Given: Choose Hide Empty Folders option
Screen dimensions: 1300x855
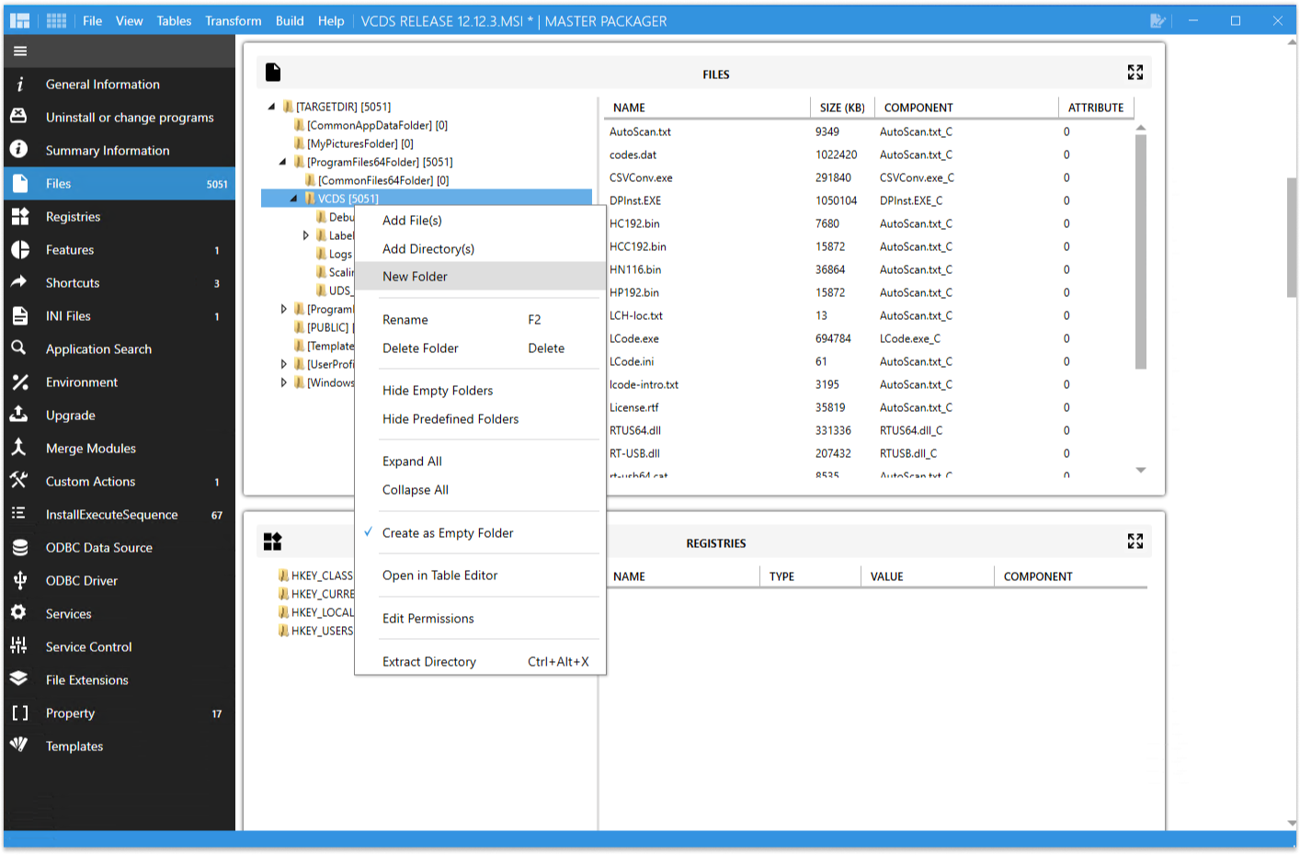Looking at the screenshot, I should click(480, 391).
